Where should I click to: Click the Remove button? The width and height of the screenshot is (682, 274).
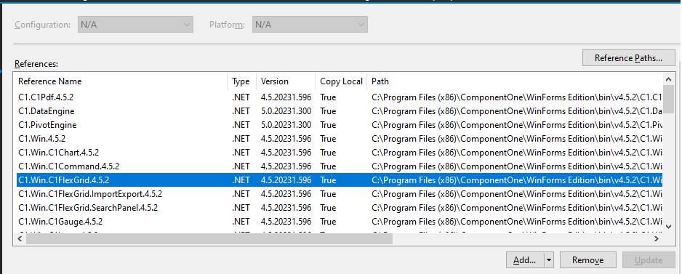pos(587,260)
